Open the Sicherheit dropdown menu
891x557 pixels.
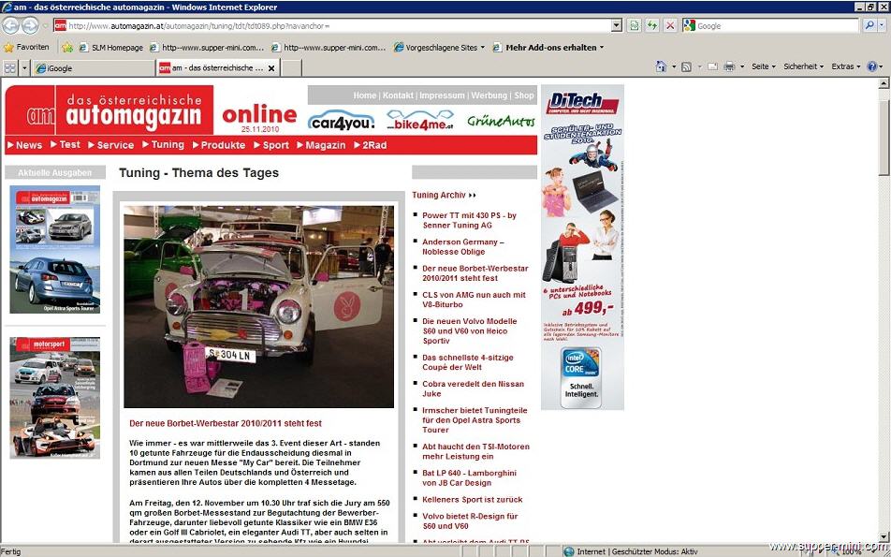point(803,67)
